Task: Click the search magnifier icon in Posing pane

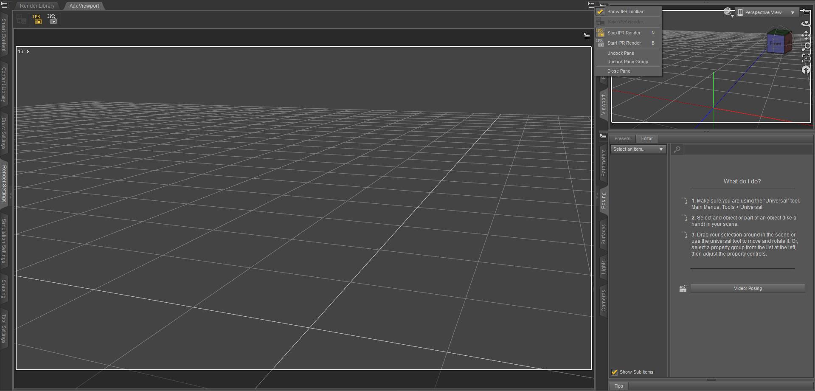Action: pyautogui.click(x=677, y=149)
